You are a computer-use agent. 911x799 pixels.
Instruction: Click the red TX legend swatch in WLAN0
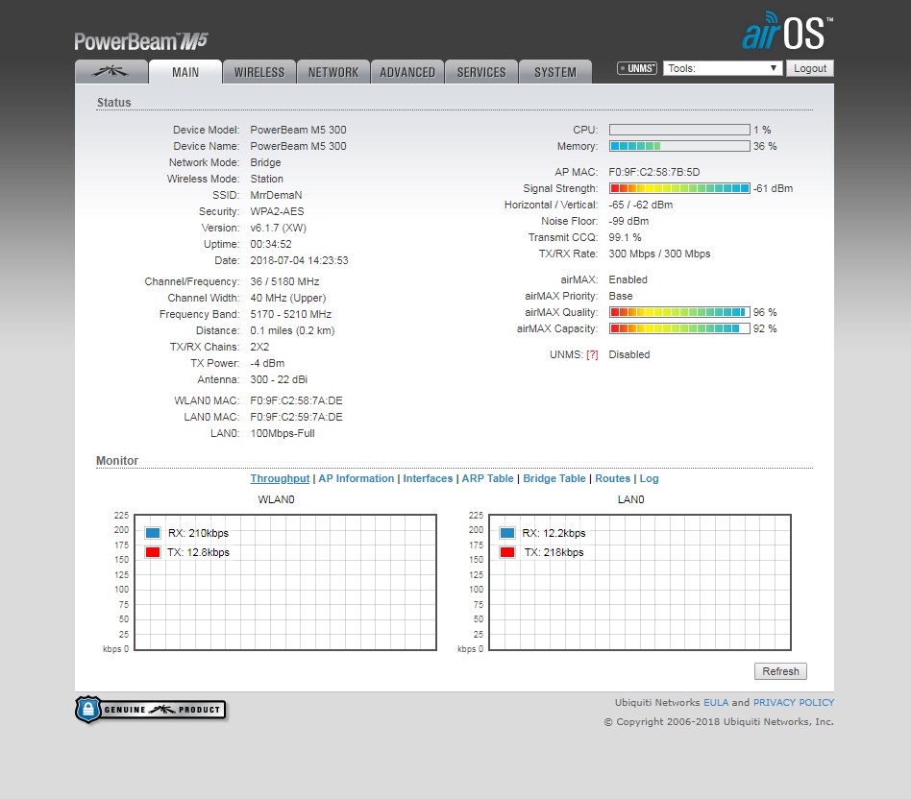[153, 552]
